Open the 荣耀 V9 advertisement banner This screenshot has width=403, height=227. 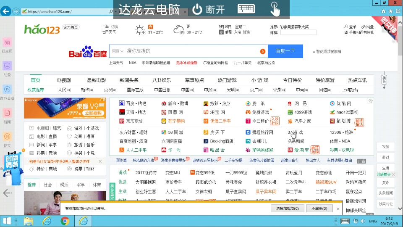coord(65,108)
